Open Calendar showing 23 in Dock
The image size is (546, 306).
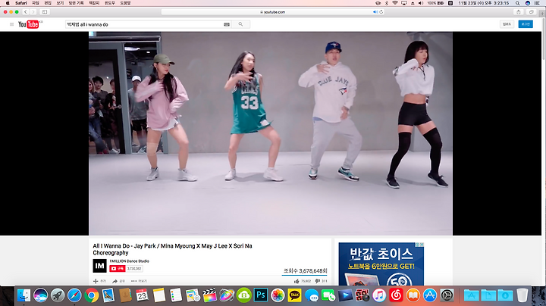(142, 295)
